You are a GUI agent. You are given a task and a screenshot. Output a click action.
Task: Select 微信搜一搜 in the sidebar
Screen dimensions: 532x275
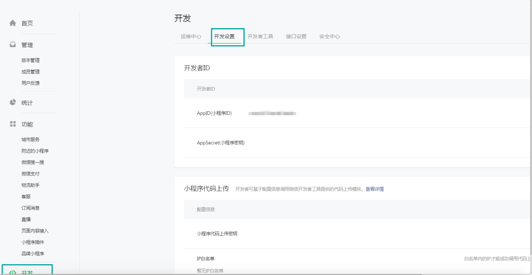click(33, 162)
